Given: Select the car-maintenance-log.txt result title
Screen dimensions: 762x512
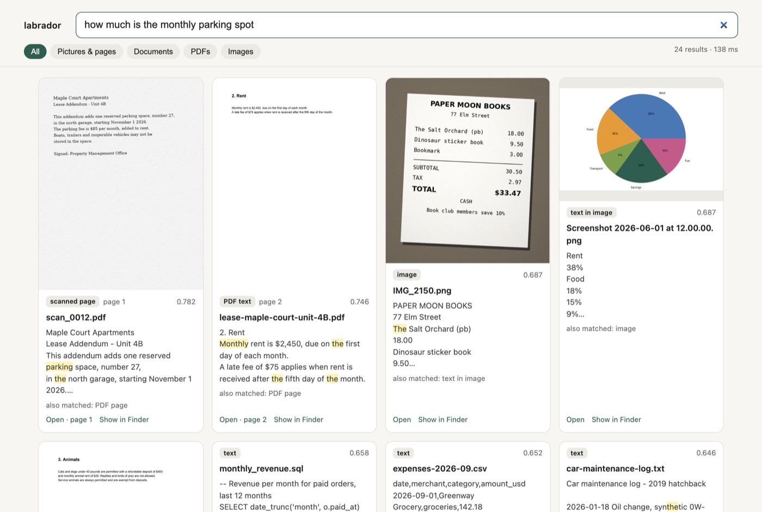Looking at the screenshot, I should click(615, 468).
